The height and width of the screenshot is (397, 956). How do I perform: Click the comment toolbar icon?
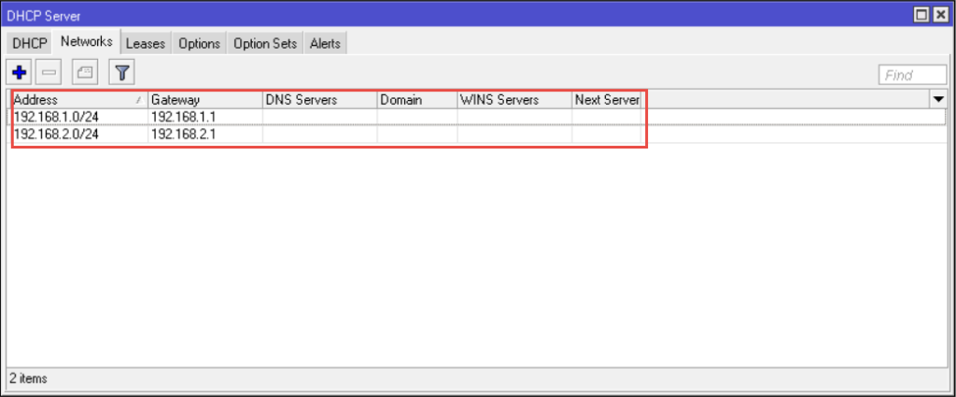coord(85,73)
